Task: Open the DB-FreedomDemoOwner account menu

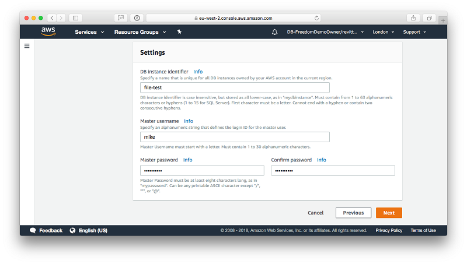Action: (325, 32)
